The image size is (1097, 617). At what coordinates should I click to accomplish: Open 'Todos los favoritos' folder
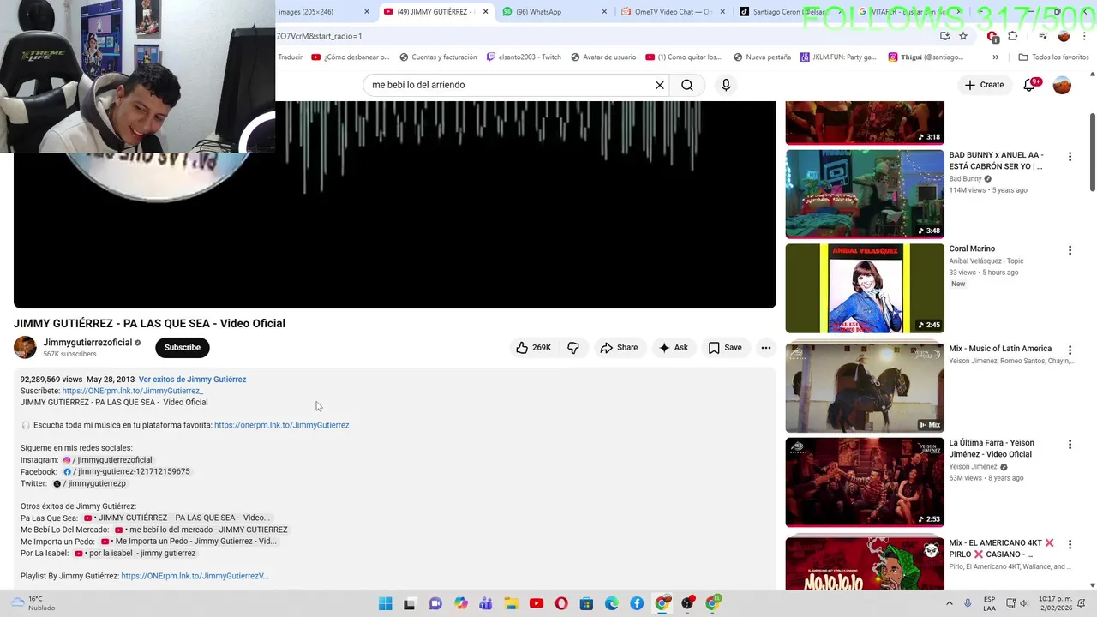point(1053,57)
